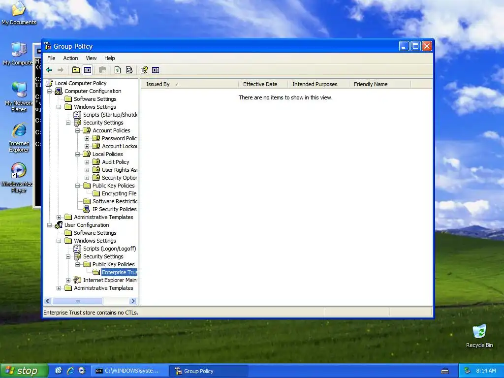The height and width of the screenshot is (378, 504).
Task: Go back with the green Back arrow
Action: (x=49, y=70)
